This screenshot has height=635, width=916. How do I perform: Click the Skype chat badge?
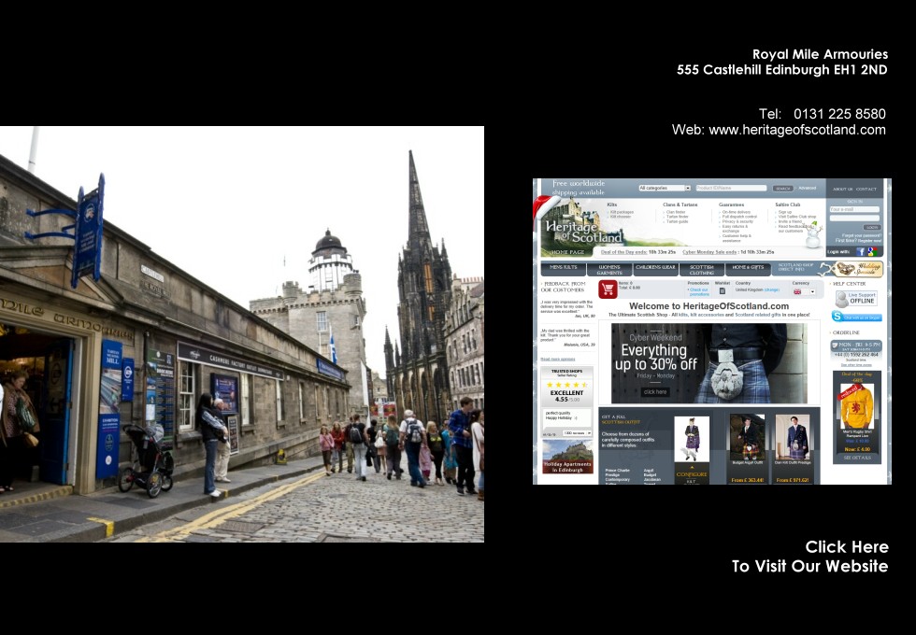[x=856, y=317]
